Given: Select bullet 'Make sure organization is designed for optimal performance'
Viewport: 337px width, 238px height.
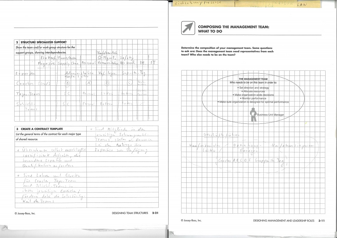Looking at the screenshot, I should 253,102.
